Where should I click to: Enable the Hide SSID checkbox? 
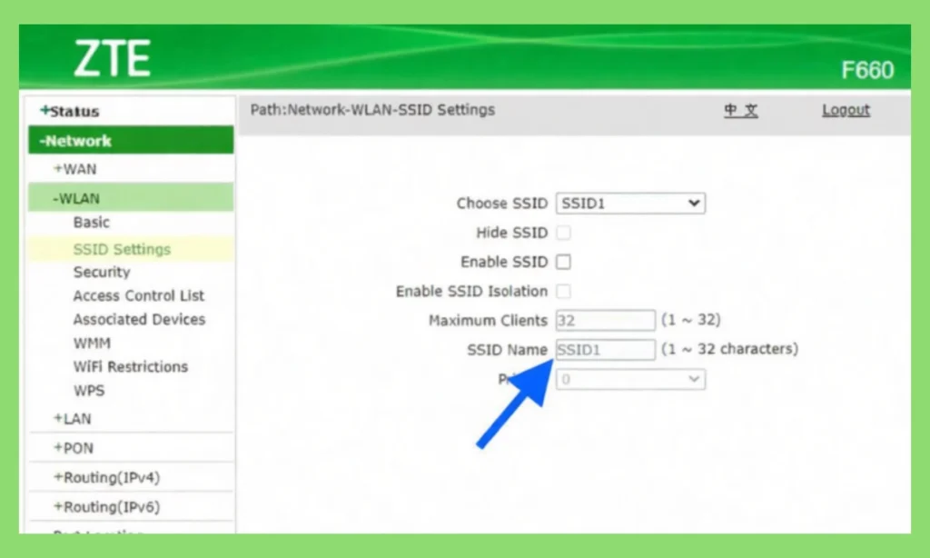point(564,233)
